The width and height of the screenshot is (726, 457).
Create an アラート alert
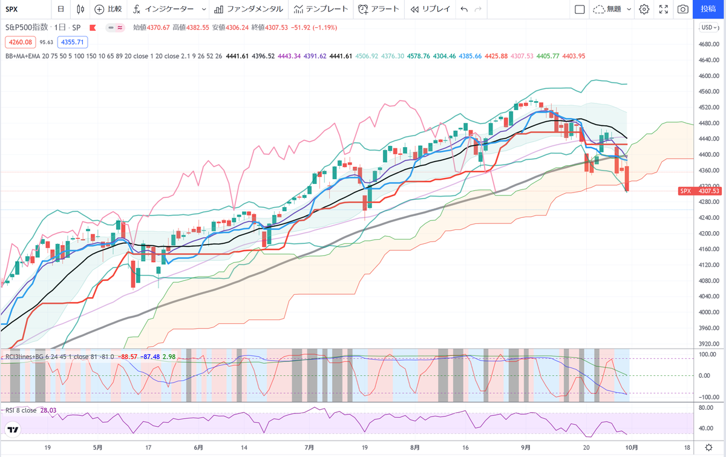[x=378, y=9]
